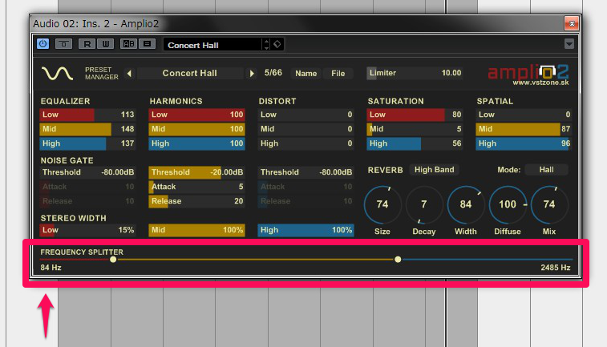
Task: Click the reverb Mix knob
Action: 549,204
